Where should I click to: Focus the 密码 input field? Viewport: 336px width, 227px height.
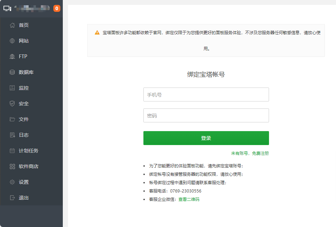pyautogui.click(x=206, y=115)
